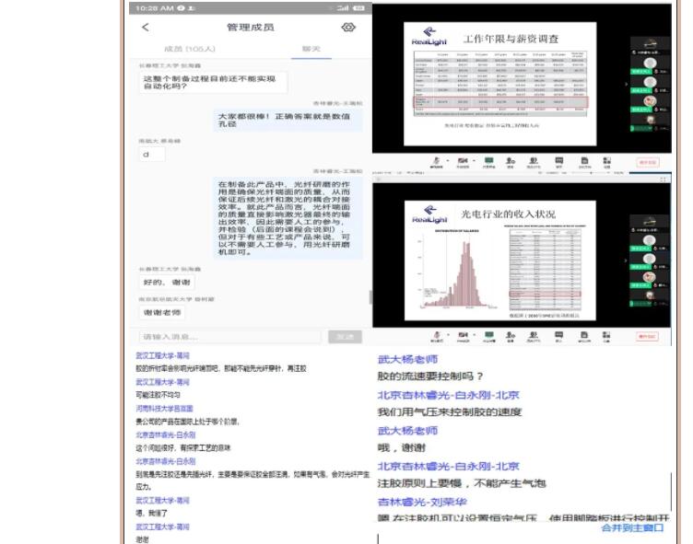This screenshot has width=693, height=544.
Task: Collapse participant panel arrow in lower meeting window
Action: [627, 260]
